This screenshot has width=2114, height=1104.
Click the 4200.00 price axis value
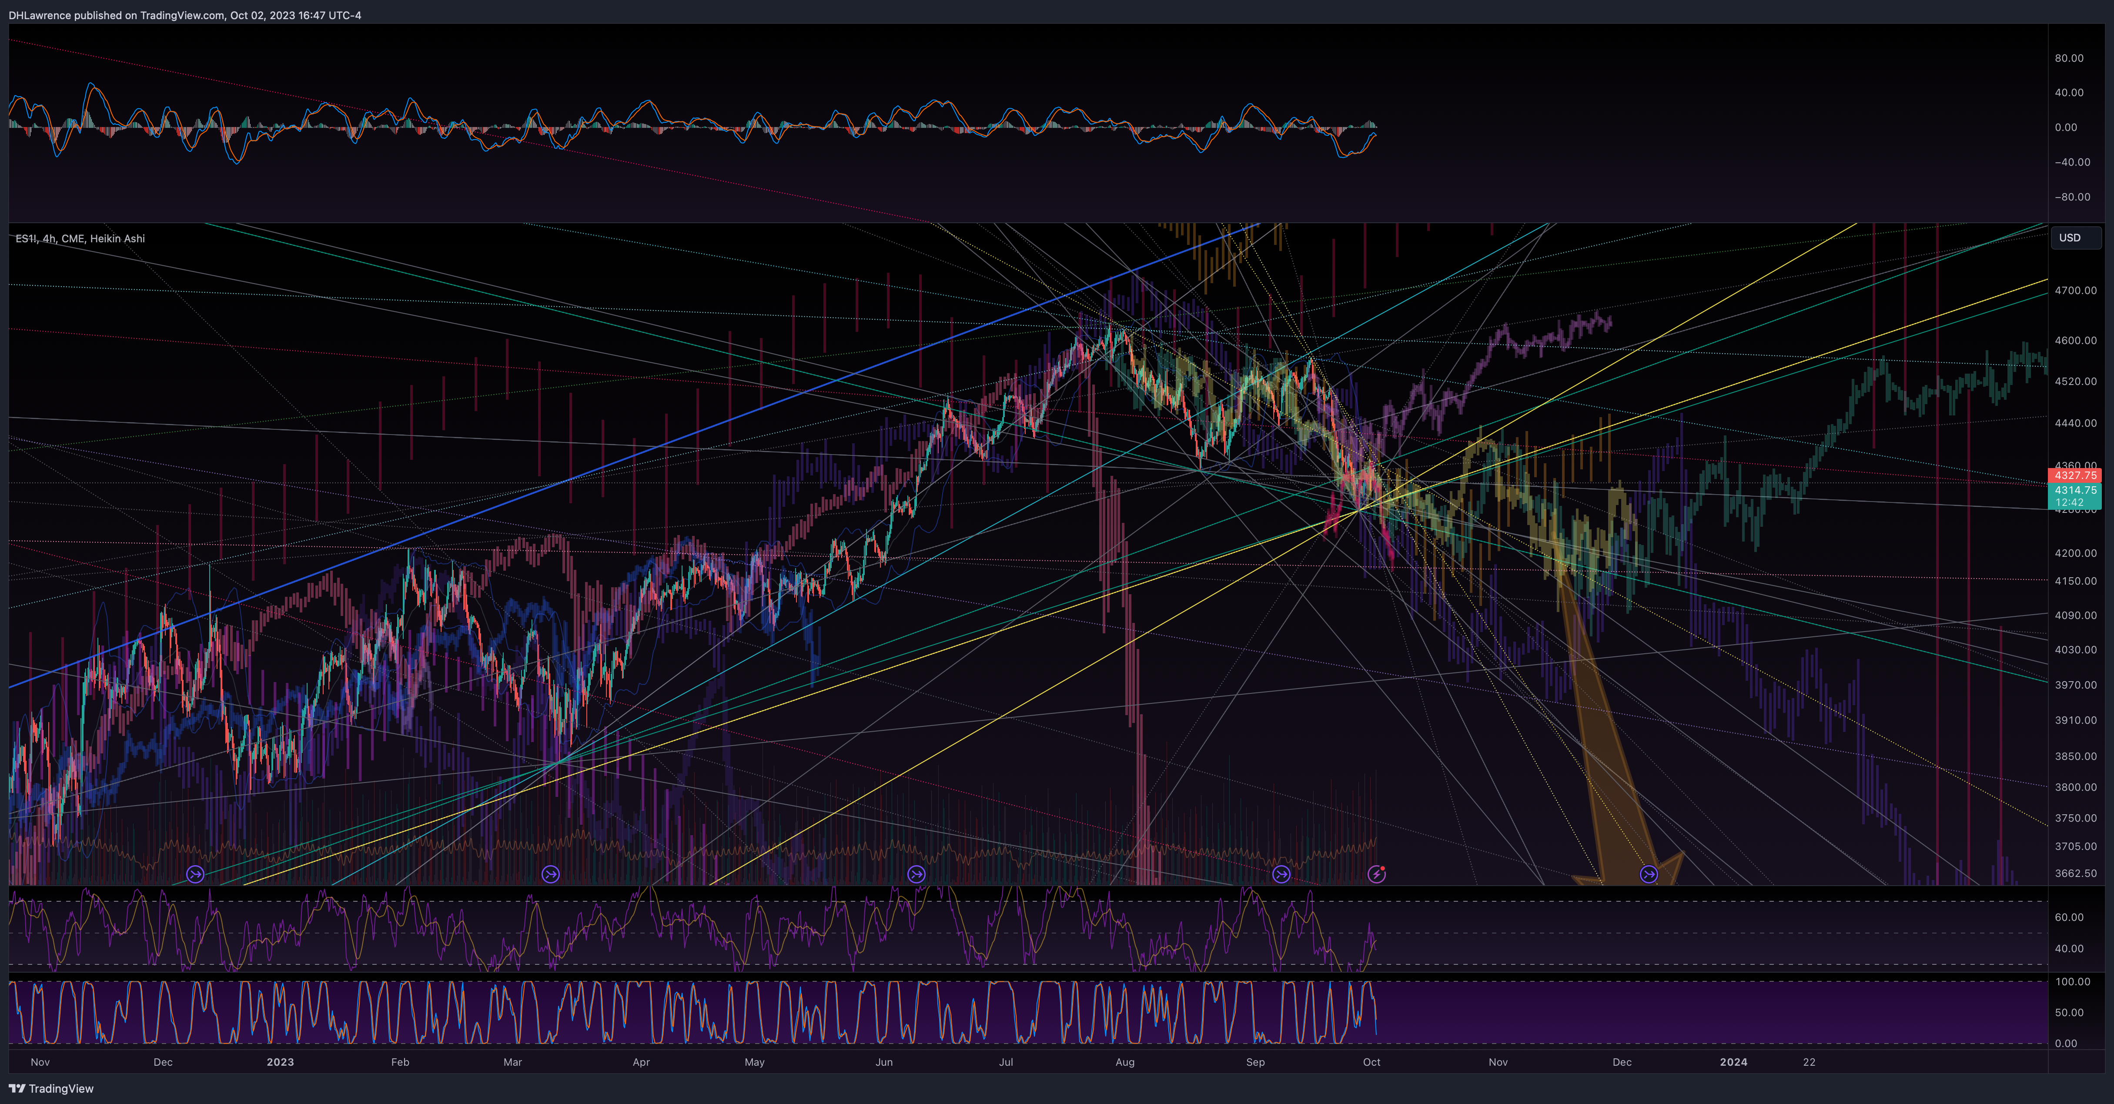click(x=2075, y=553)
